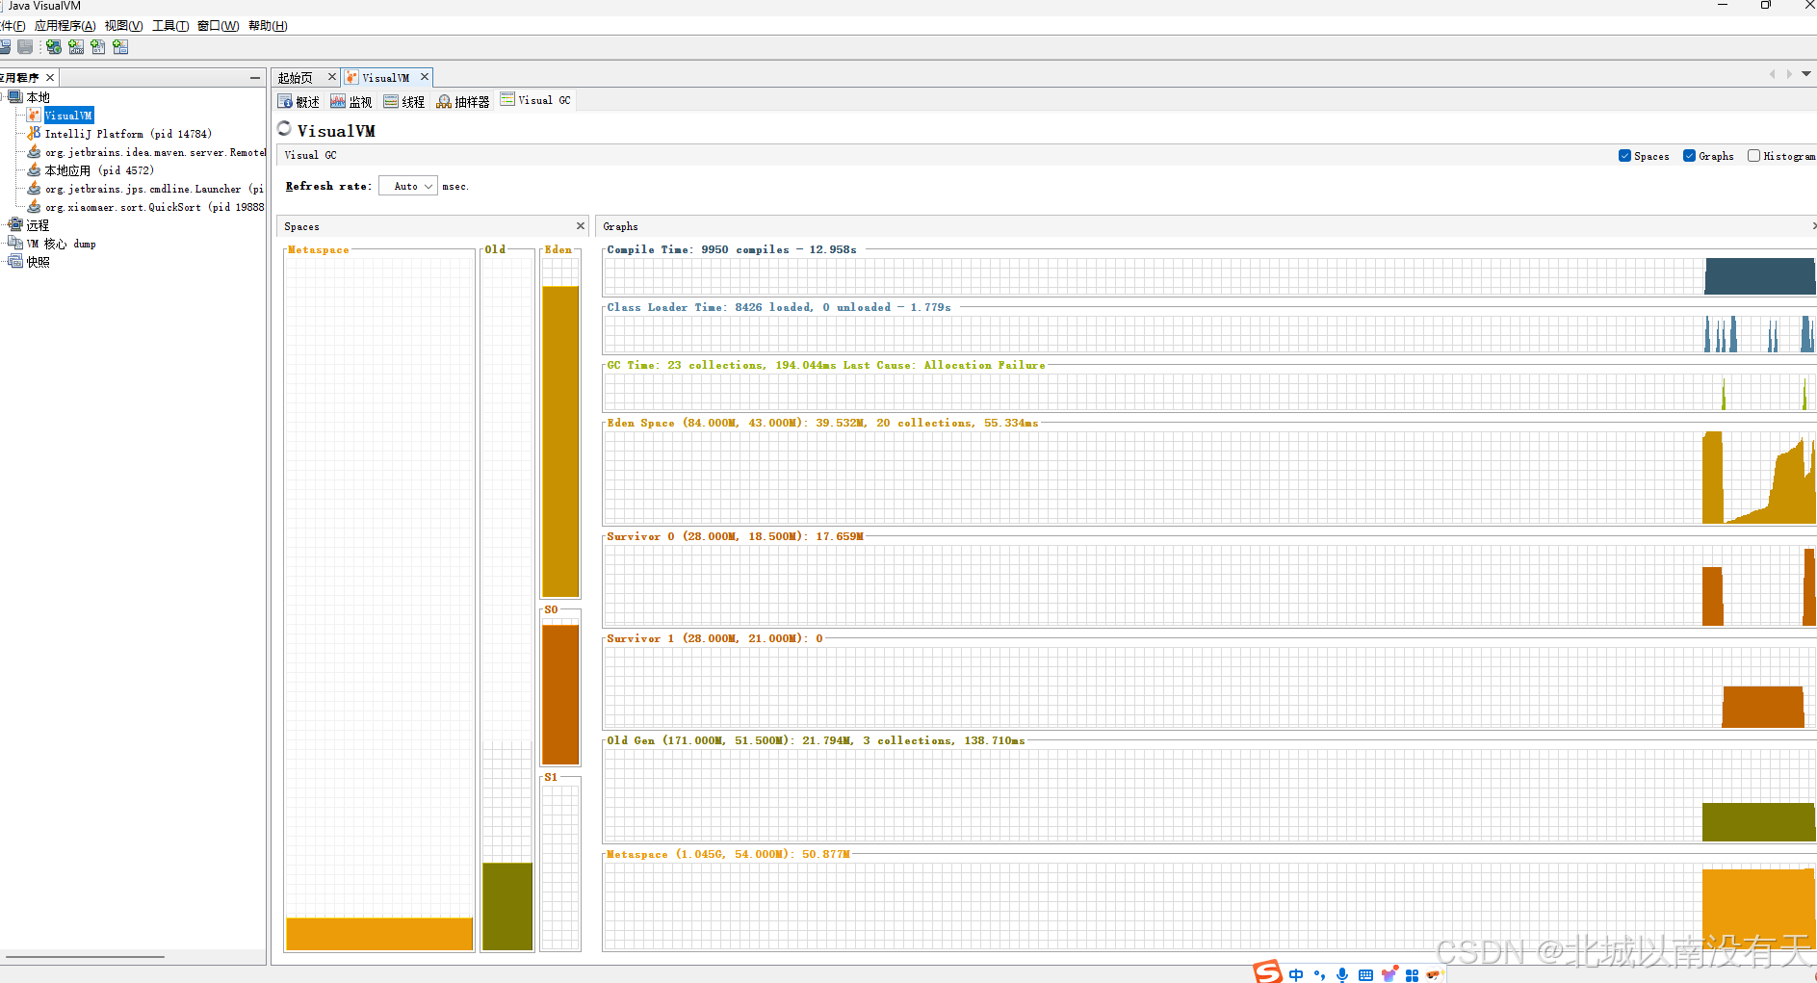Image resolution: width=1817 pixels, height=983 pixels.
Task: Click the Compile Time graph label
Action: [732, 249]
